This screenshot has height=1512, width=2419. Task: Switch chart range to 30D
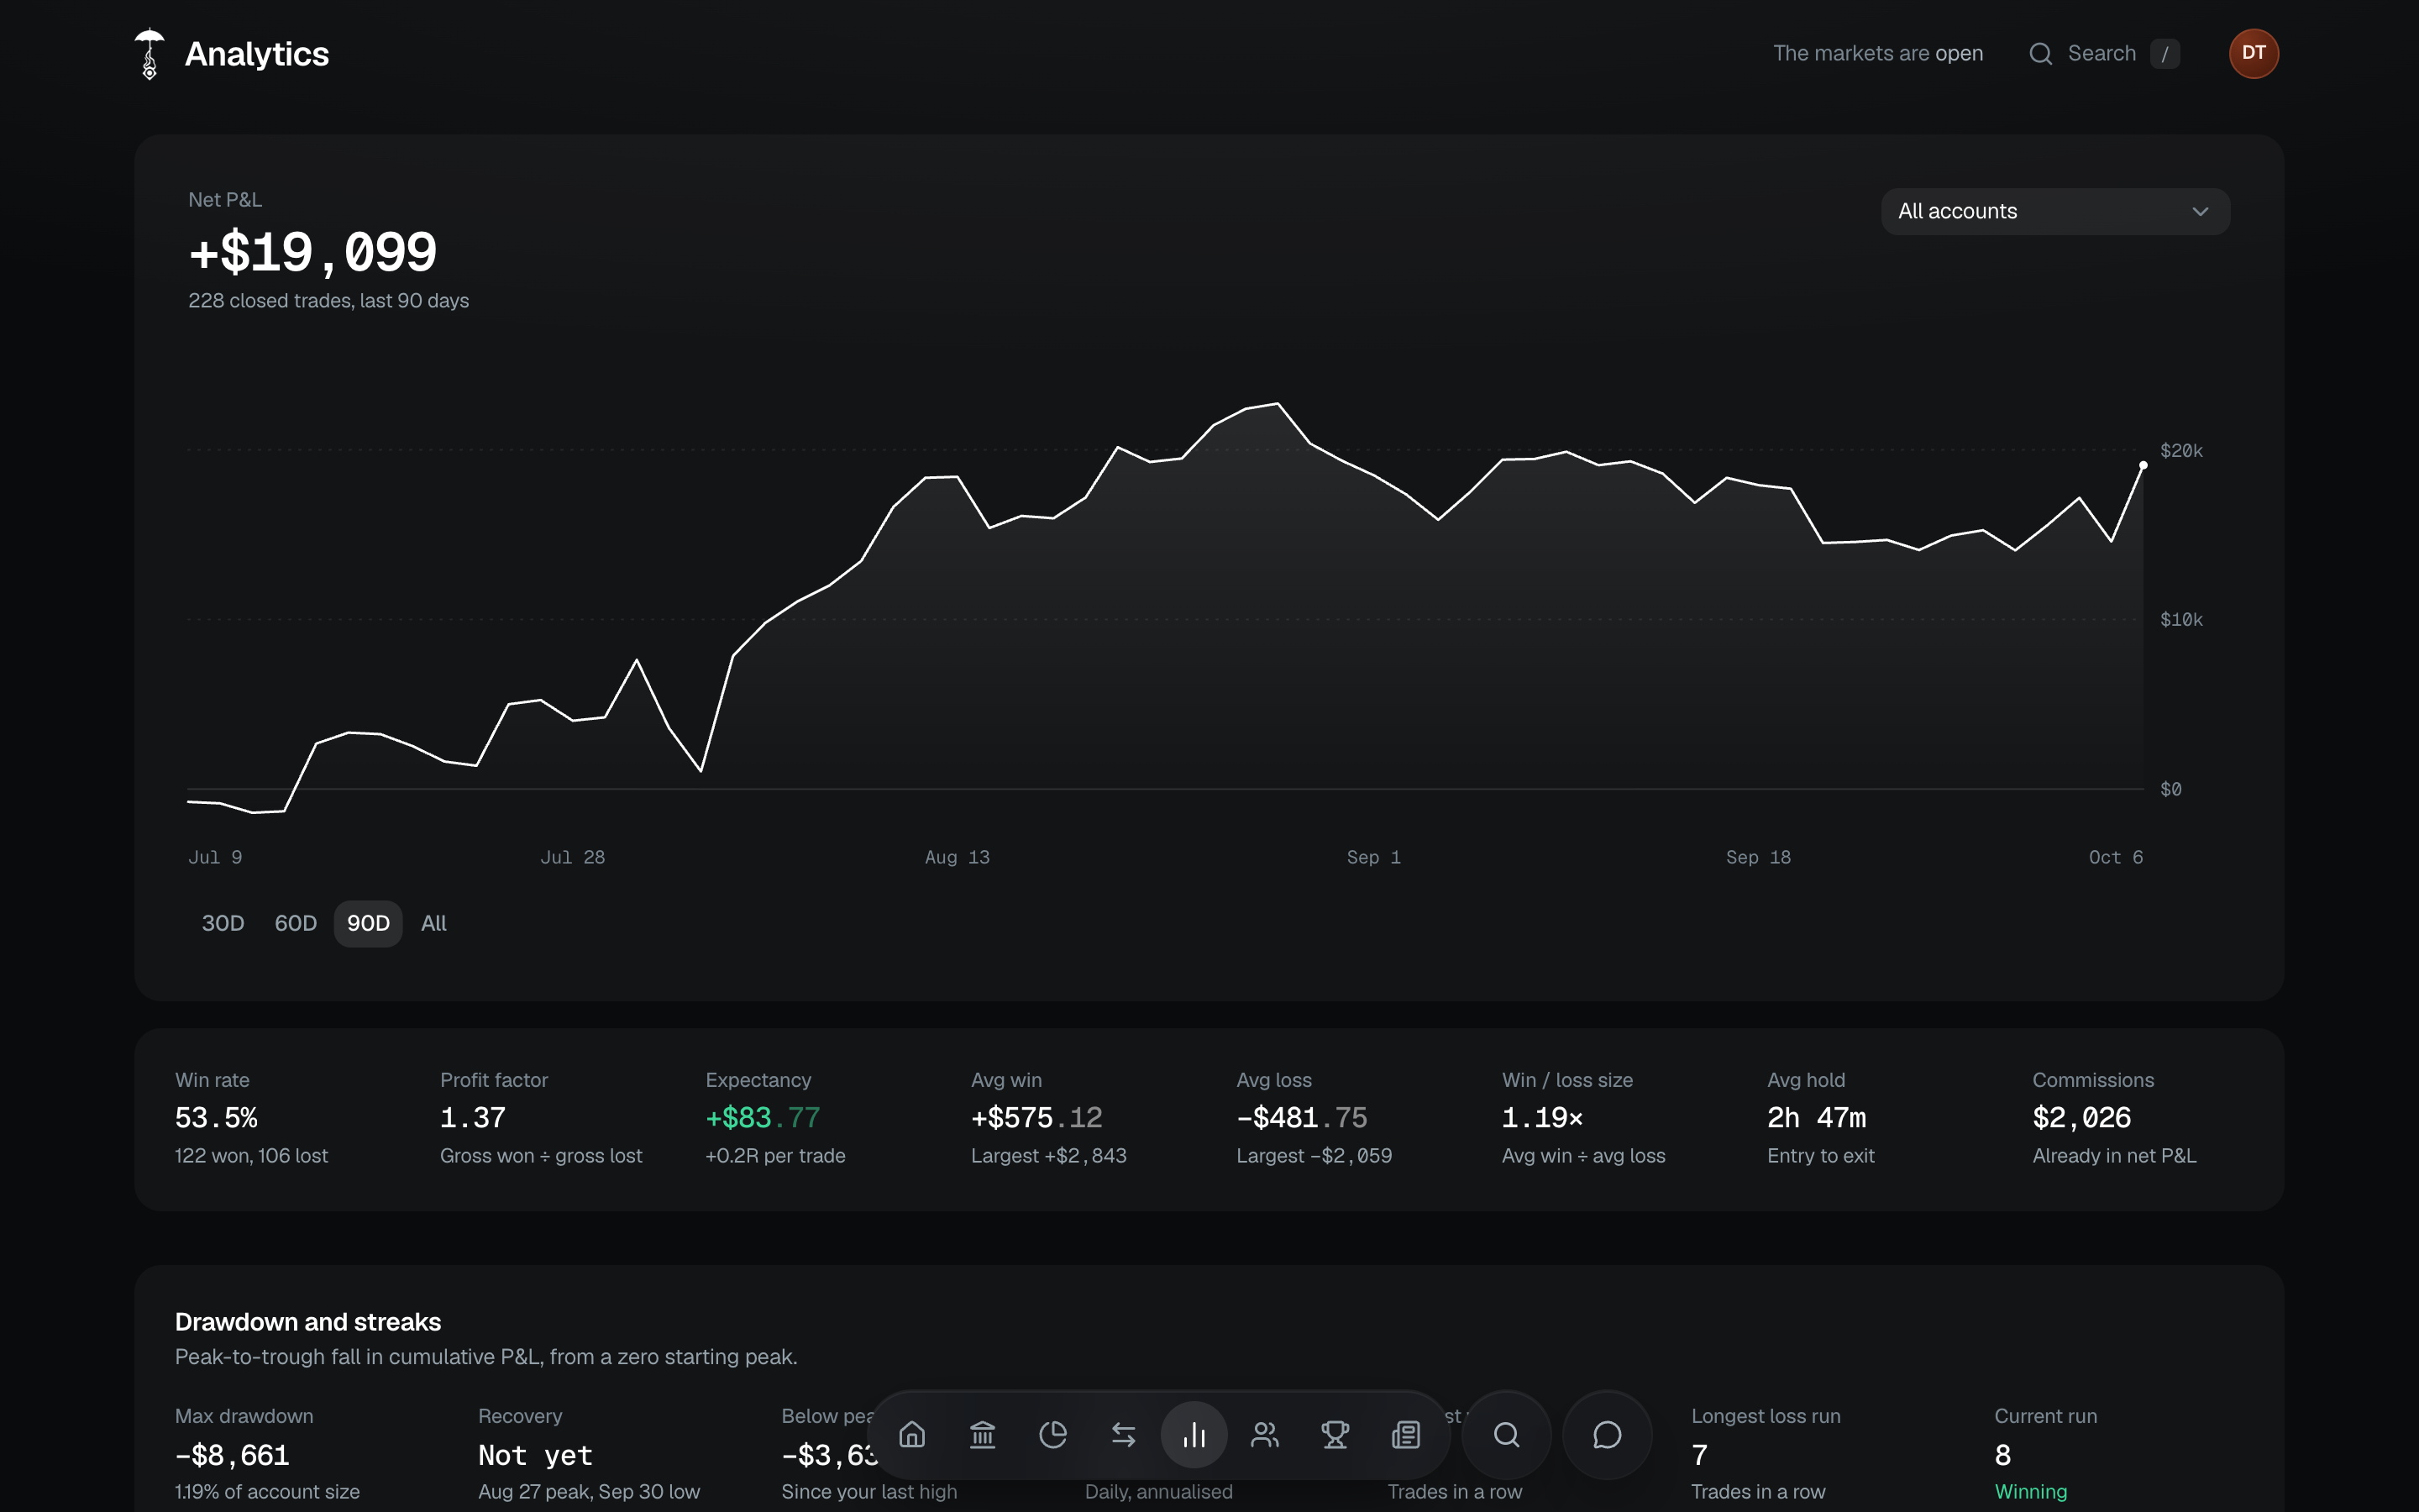(x=223, y=923)
